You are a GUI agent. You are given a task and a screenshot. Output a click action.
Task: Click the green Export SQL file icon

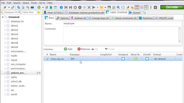(x=51, y=7)
